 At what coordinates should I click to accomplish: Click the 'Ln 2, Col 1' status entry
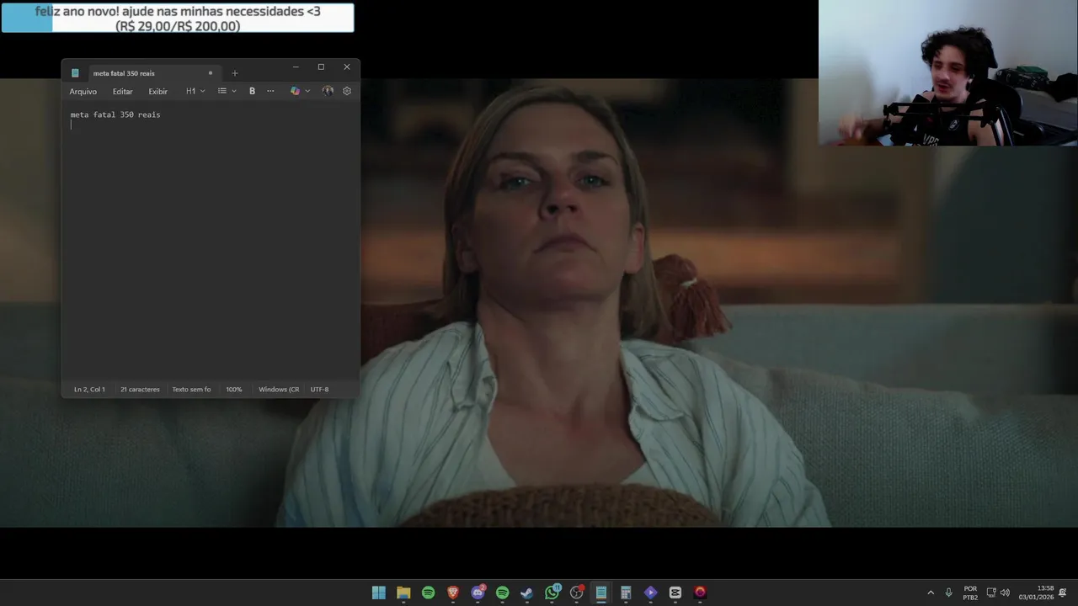[x=89, y=390]
